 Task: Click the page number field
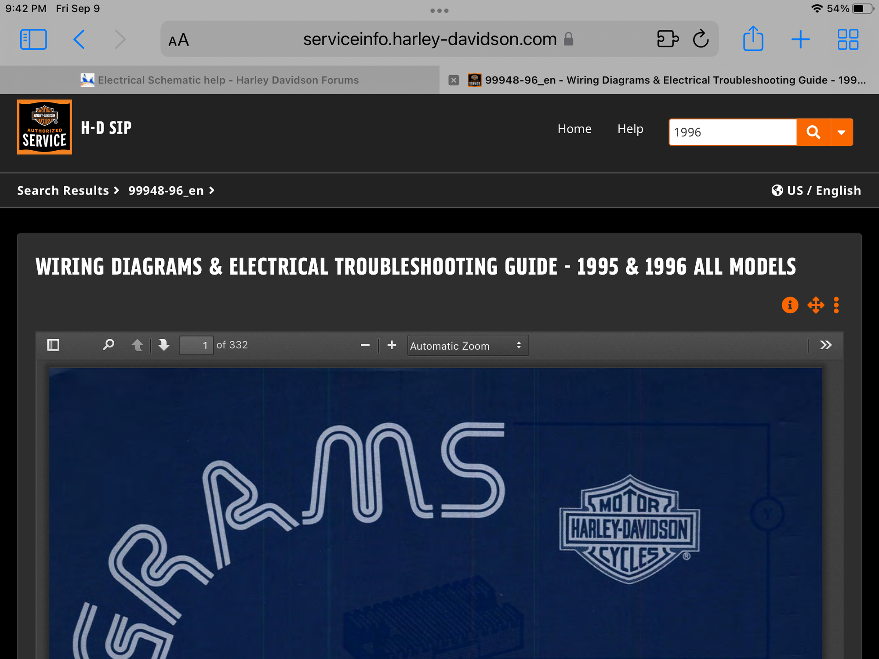coord(196,345)
